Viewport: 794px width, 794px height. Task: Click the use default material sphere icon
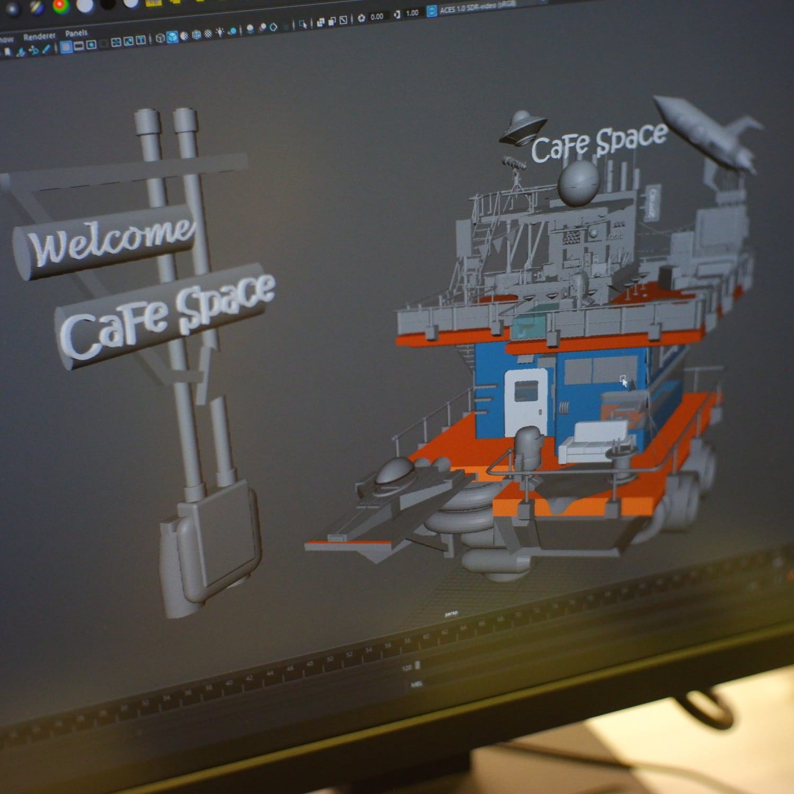coord(184,35)
